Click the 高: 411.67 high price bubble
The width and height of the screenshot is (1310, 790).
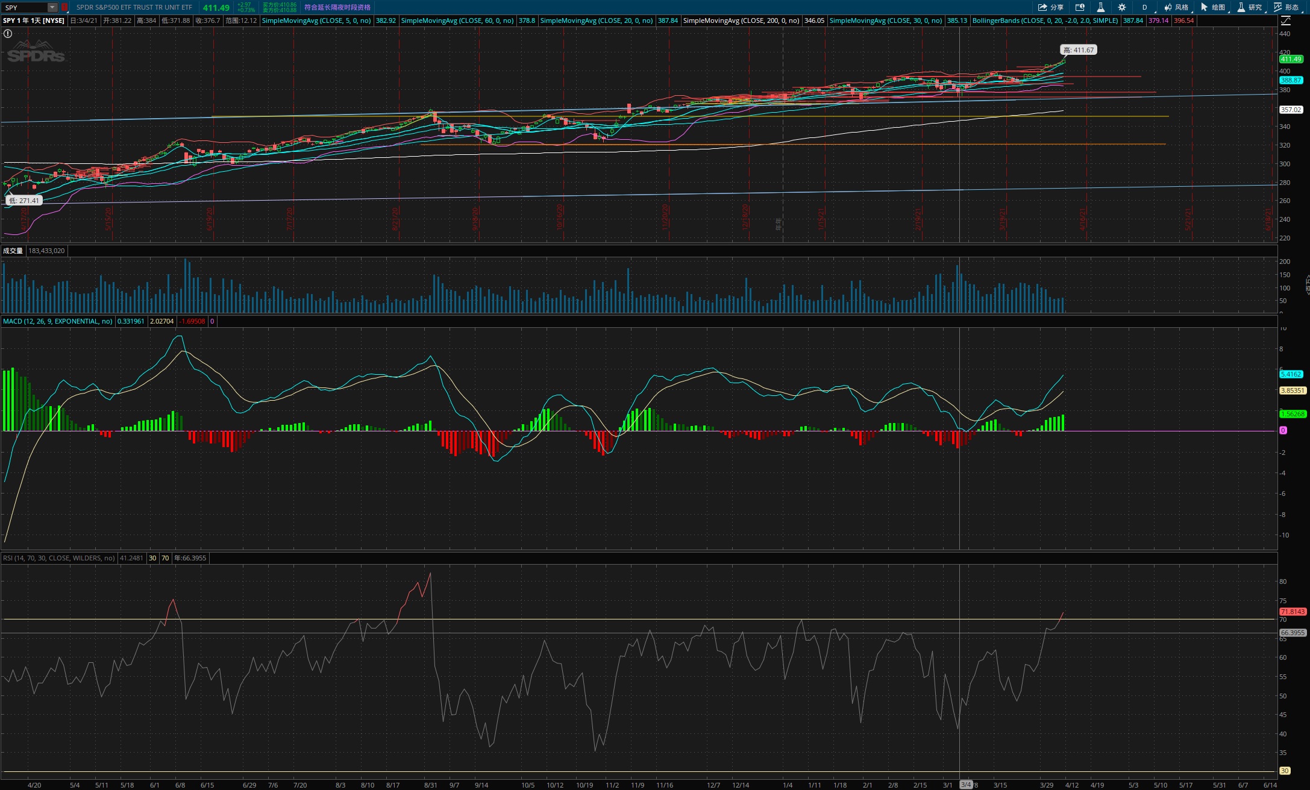[1079, 50]
